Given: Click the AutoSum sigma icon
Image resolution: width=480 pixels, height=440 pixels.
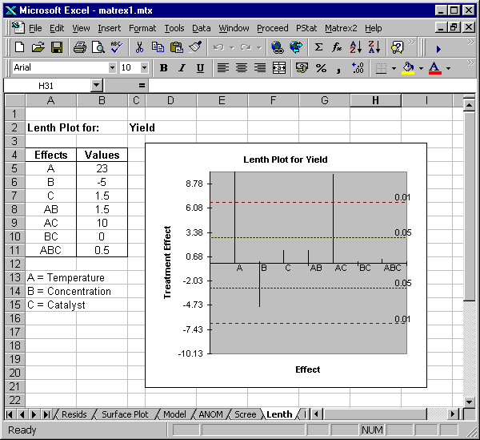Looking at the screenshot, I should [x=318, y=47].
